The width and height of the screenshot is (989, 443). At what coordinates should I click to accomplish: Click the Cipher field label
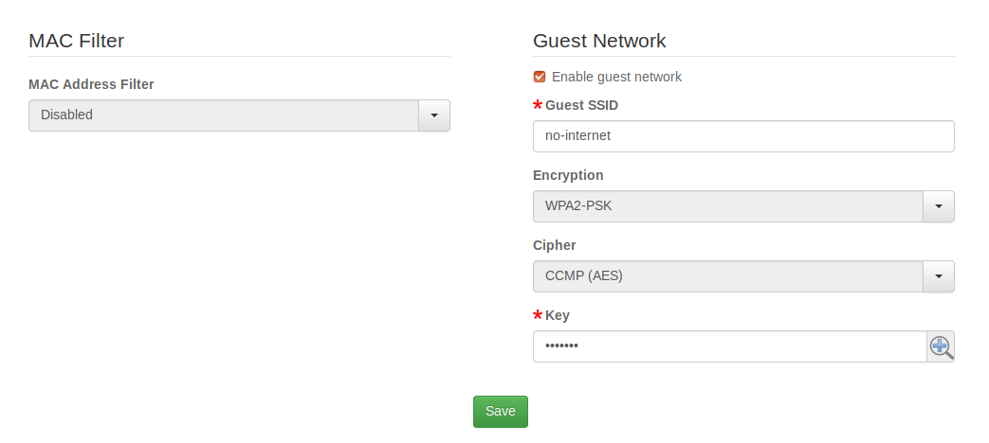pos(555,245)
